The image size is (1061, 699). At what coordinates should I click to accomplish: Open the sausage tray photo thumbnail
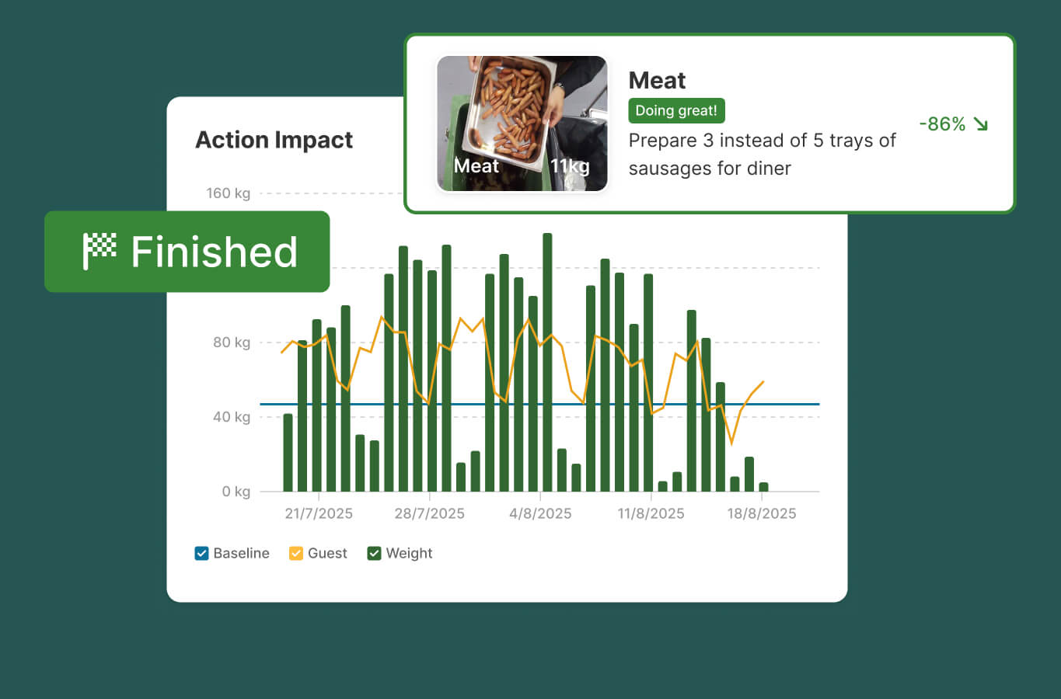(522, 123)
